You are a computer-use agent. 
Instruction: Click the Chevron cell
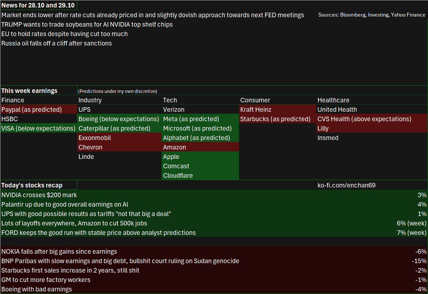coord(119,147)
